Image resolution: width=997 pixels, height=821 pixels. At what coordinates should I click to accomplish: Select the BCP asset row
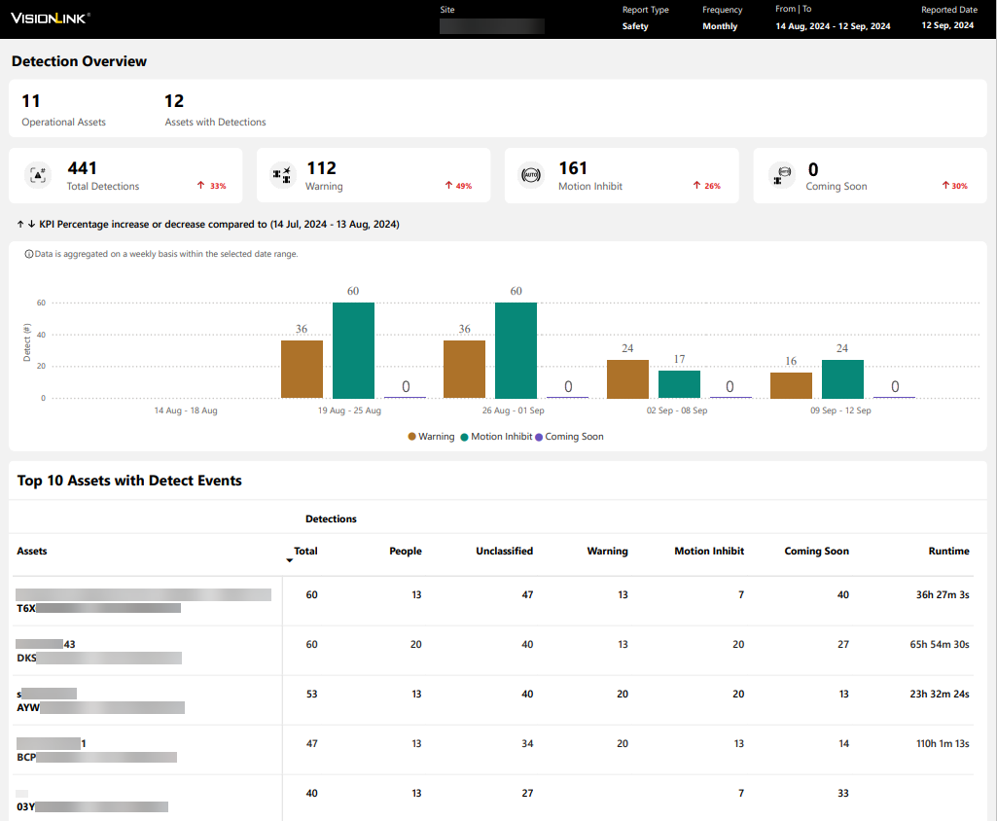[493, 750]
